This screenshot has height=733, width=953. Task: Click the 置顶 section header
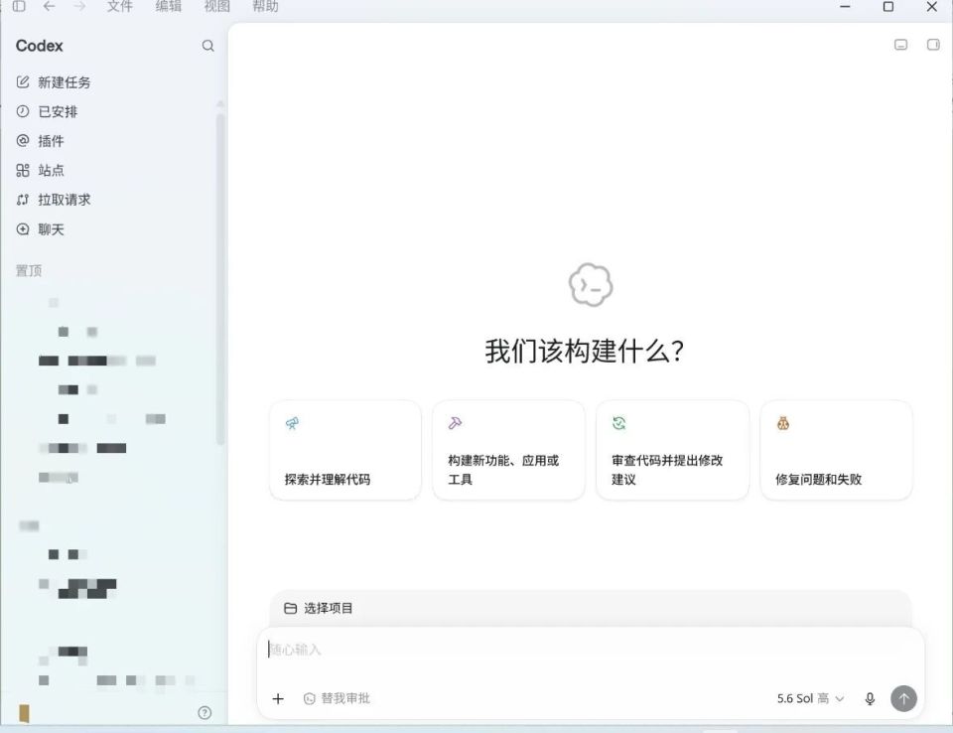pos(29,271)
